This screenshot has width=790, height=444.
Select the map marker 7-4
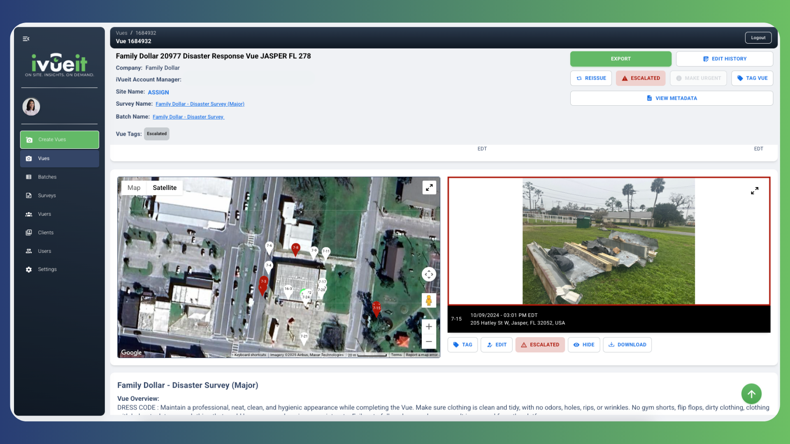click(x=269, y=267)
